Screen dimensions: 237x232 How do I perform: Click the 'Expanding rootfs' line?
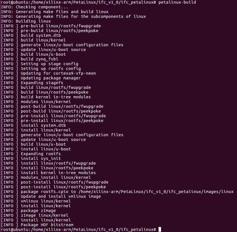(x=31, y=154)
